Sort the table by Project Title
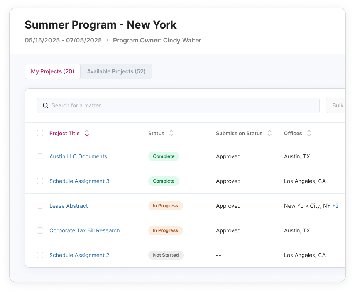The width and height of the screenshot is (355, 293). pos(86,133)
